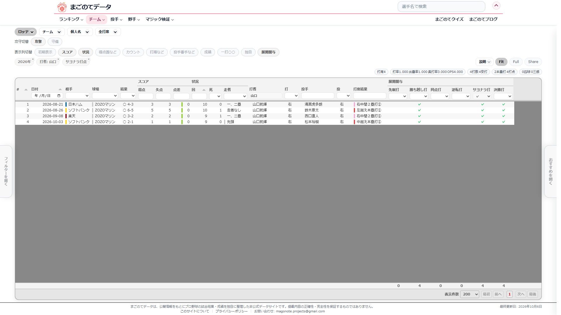Switch to Full view
561x315 pixels.
[516, 62]
